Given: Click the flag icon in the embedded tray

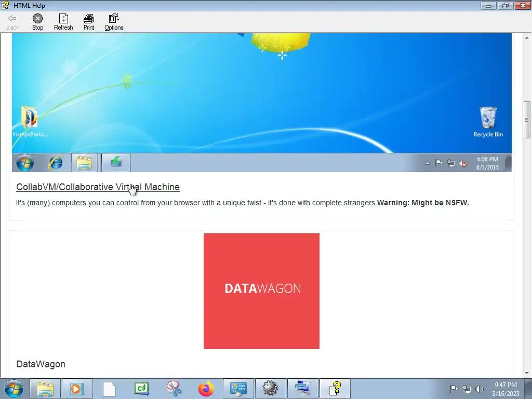Looking at the screenshot, I should 439,163.
